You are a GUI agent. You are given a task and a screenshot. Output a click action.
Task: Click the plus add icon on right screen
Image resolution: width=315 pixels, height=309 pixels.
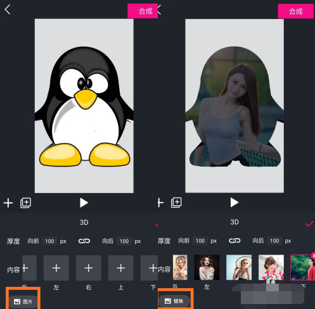(x=160, y=203)
